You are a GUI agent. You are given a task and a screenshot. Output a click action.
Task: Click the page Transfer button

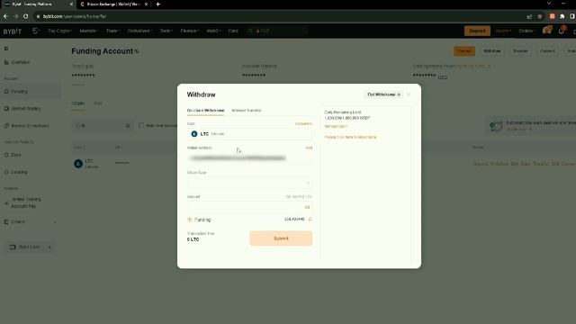click(x=520, y=51)
